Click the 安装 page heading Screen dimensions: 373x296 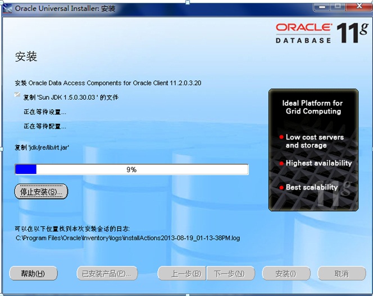(26, 57)
